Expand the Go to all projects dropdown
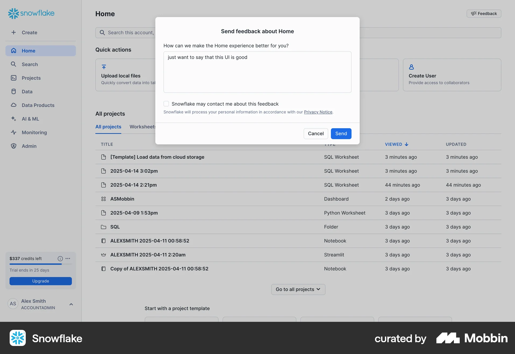Screen dimensions: 515x354 click(x=298, y=289)
